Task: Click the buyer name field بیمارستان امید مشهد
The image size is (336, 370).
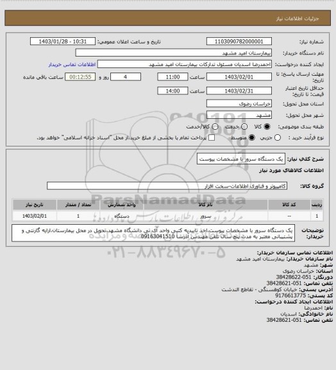Action: pyautogui.click(x=173, y=53)
